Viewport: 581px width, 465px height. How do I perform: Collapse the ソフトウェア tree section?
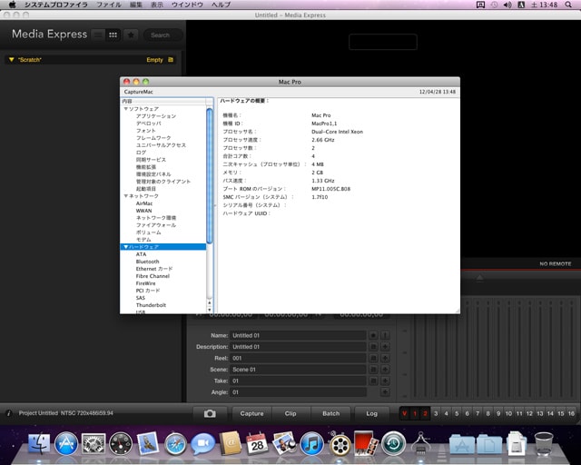[x=125, y=109]
